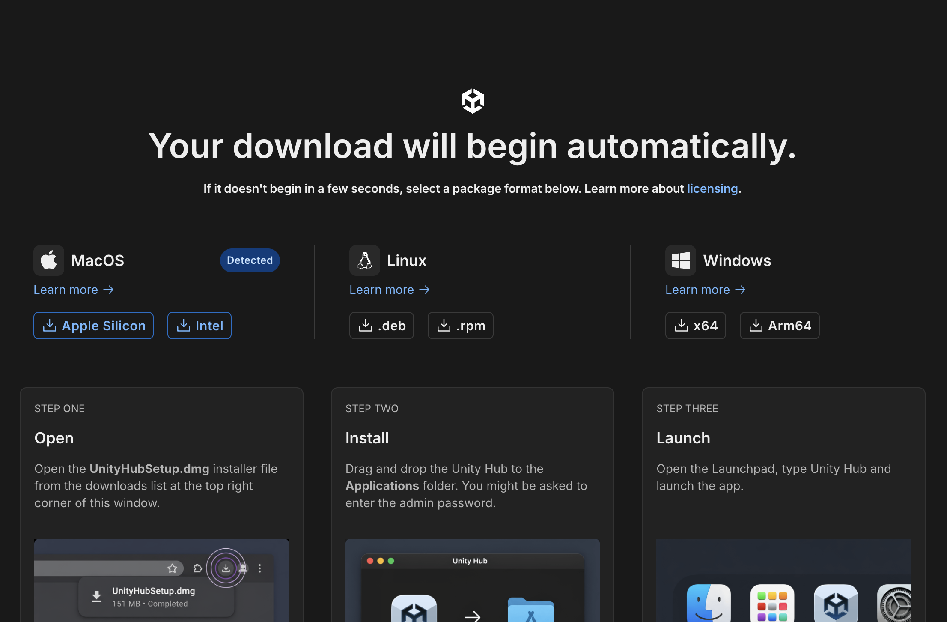Click three-dot menu icon in Step One illustration
This screenshot has height=622, width=947.
(x=259, y=568)
